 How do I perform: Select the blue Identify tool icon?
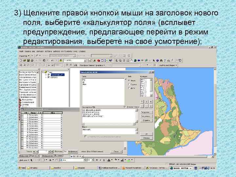point(157,61)
